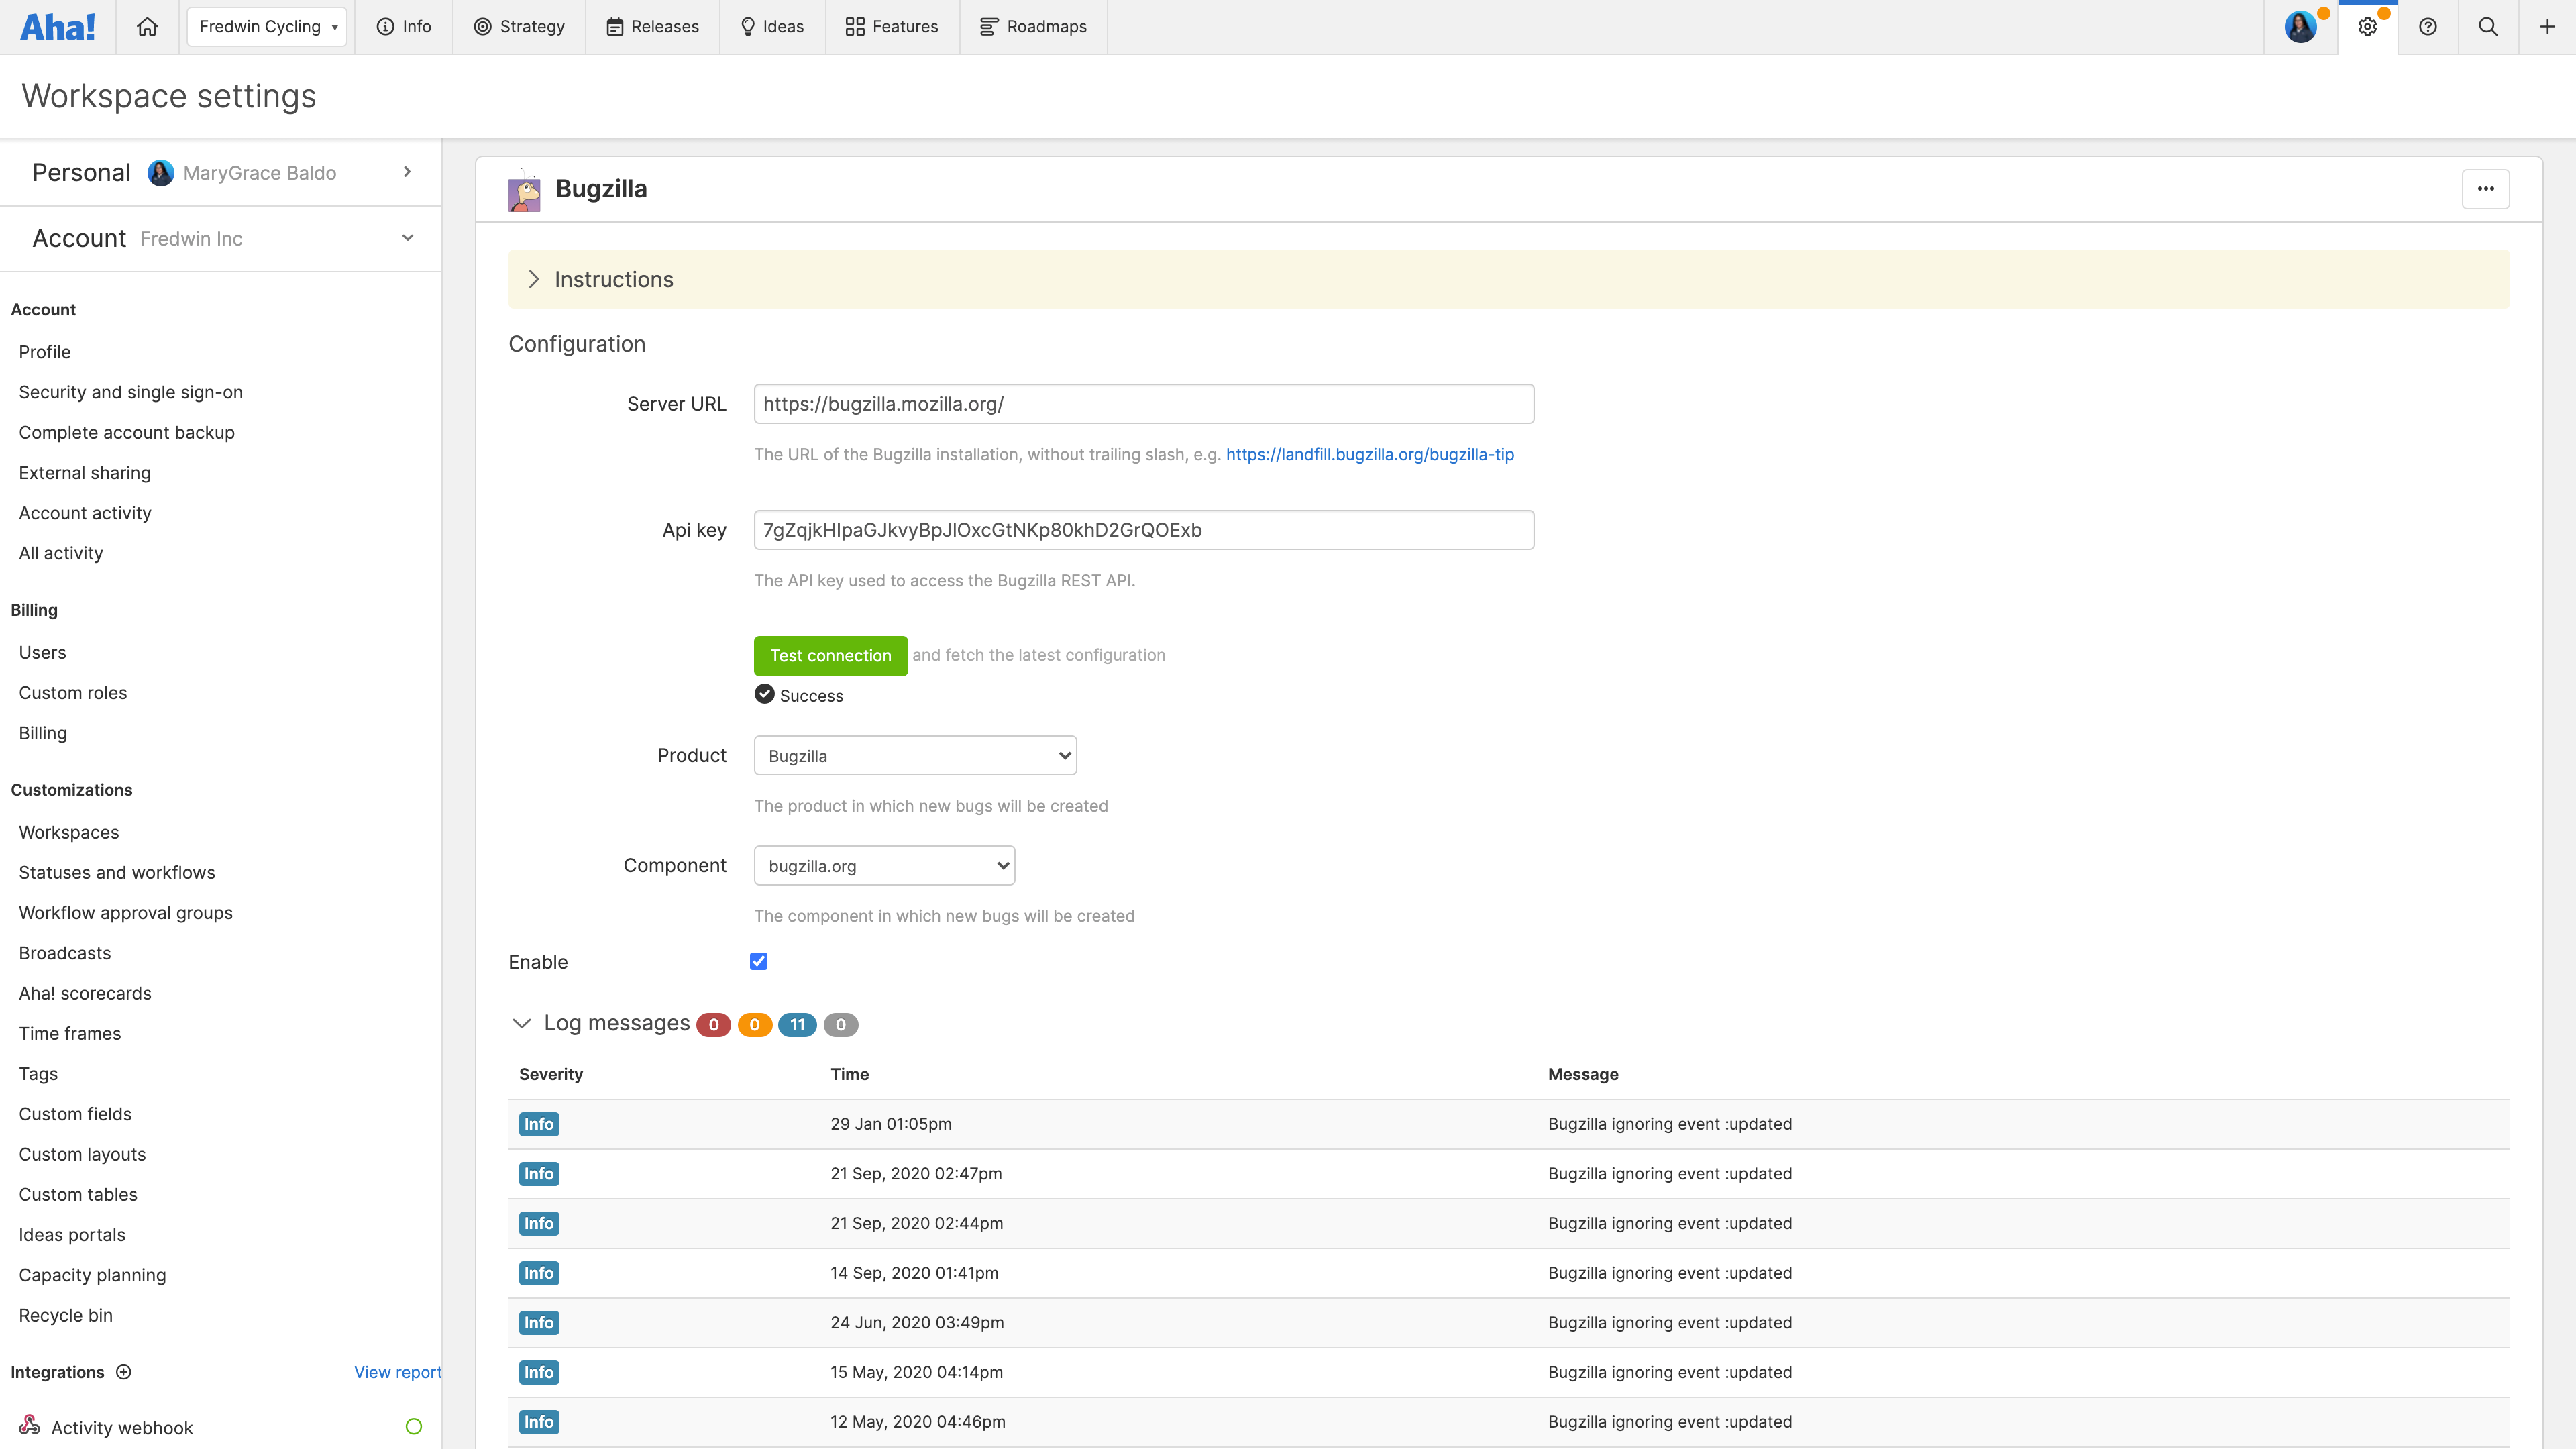Open the Component dropdown showing bugzilla.org
Viewport: 2576px width, 1449px height.
(884, 865)
